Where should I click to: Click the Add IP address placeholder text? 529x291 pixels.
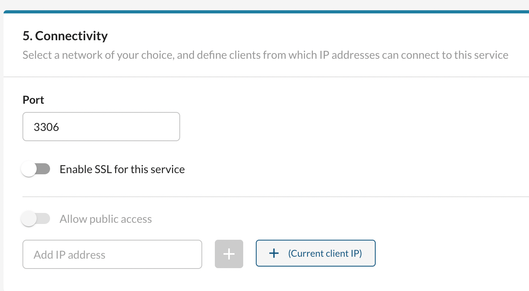[69, 255]
